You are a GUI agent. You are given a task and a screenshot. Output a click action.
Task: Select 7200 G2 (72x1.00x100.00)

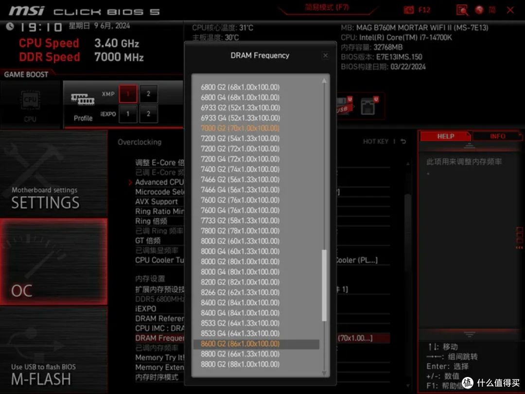pyautogui.click(x=240, y=149)
